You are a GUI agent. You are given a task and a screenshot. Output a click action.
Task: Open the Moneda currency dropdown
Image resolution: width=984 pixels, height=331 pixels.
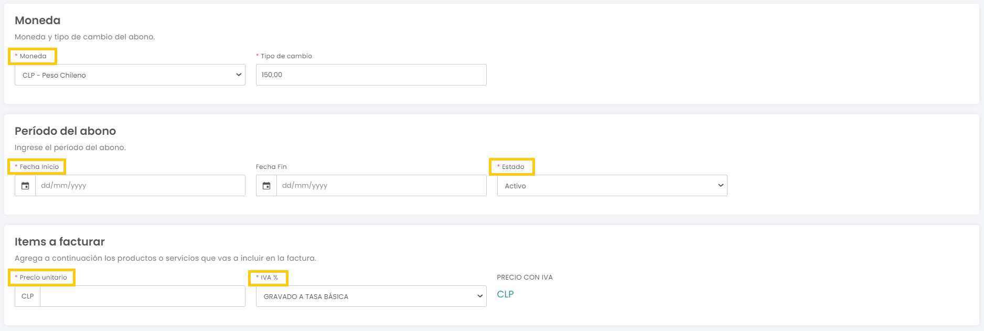[130, 75]
